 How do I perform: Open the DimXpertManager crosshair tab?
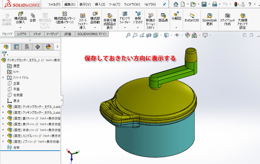click(38, 47)
